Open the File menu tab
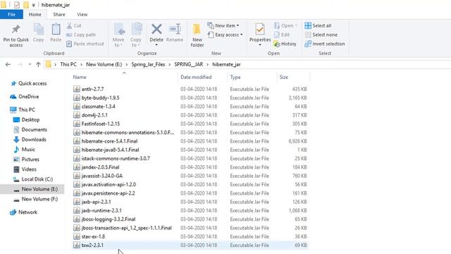Screen dimensions: 451x254 tap(11, 14)
